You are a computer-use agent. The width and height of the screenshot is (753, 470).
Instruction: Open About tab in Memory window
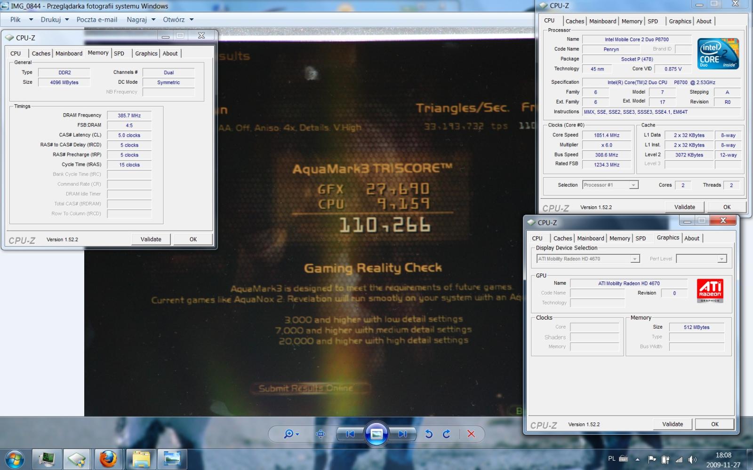[170, 54]
